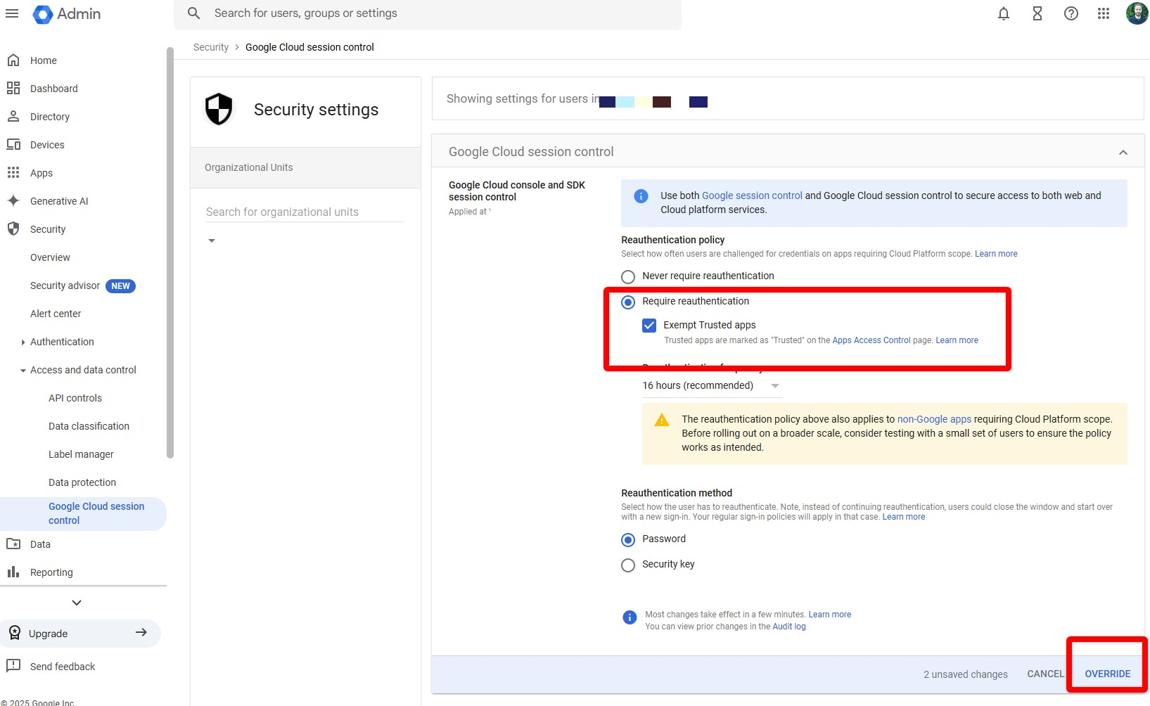Open the Google apps grid launcher

[x=1104, y=13]
